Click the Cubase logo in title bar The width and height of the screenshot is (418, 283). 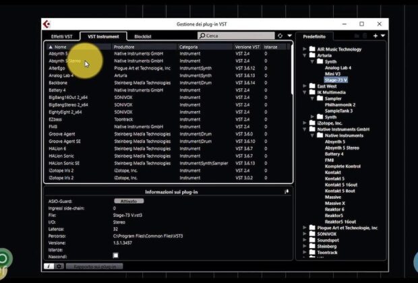click(47, 24)
